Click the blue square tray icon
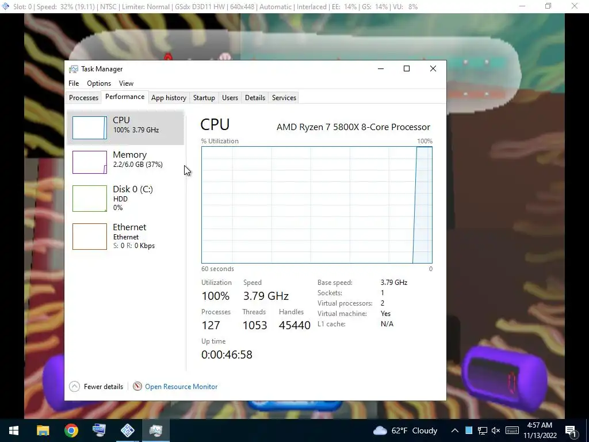Viewport: 589px width, 442px height. [x=469, y=430]
